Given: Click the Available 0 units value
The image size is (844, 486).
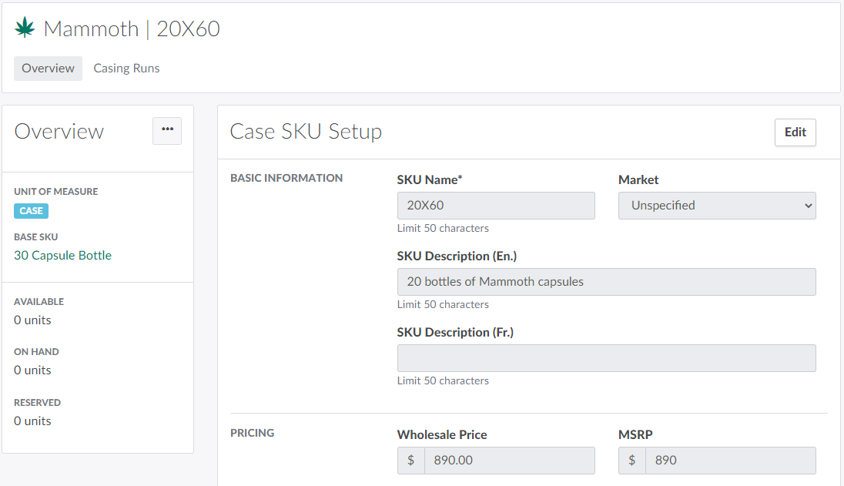Looking at the screenshot, I should point(32,320).
